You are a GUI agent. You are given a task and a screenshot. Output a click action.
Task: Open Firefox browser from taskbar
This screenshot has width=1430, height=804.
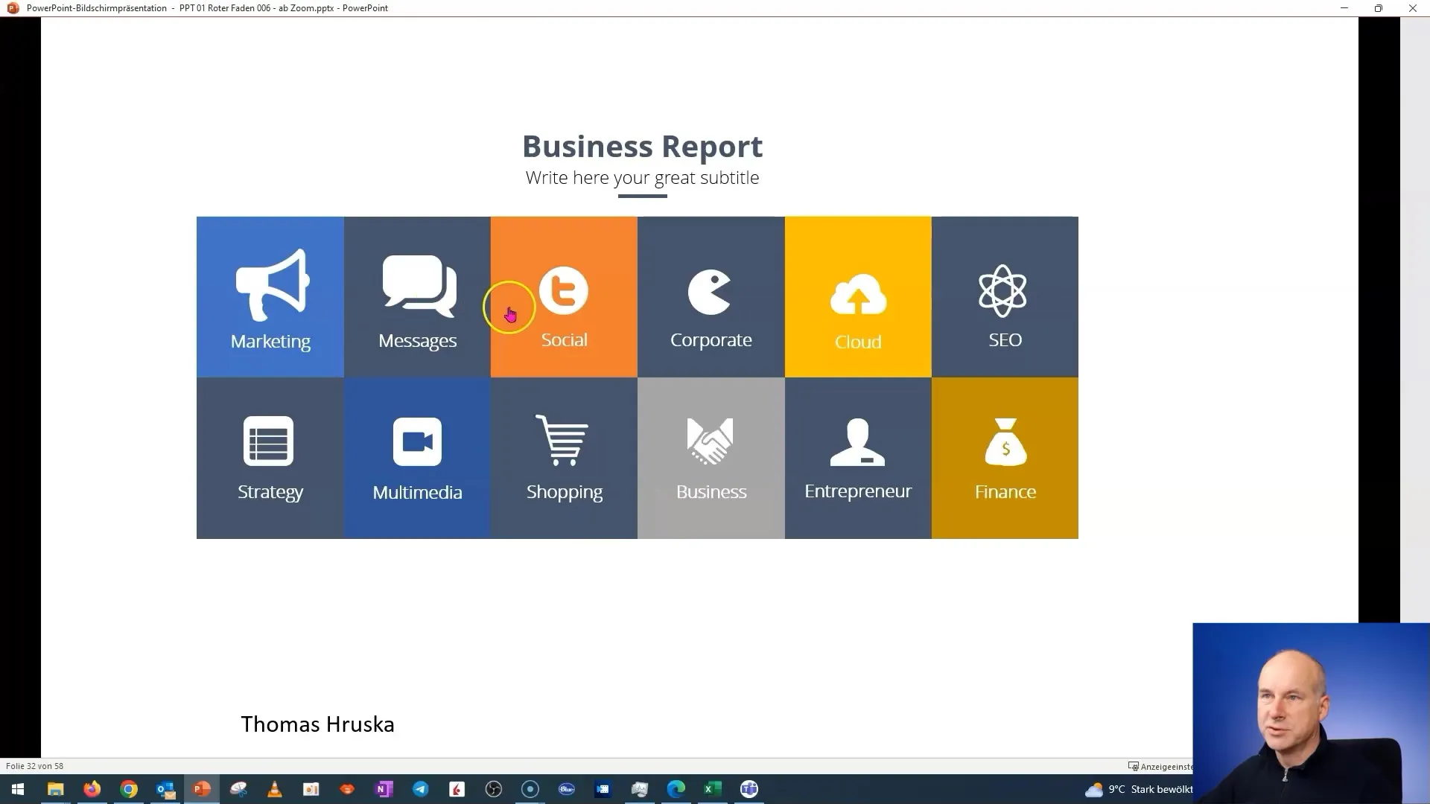(92, 791)
